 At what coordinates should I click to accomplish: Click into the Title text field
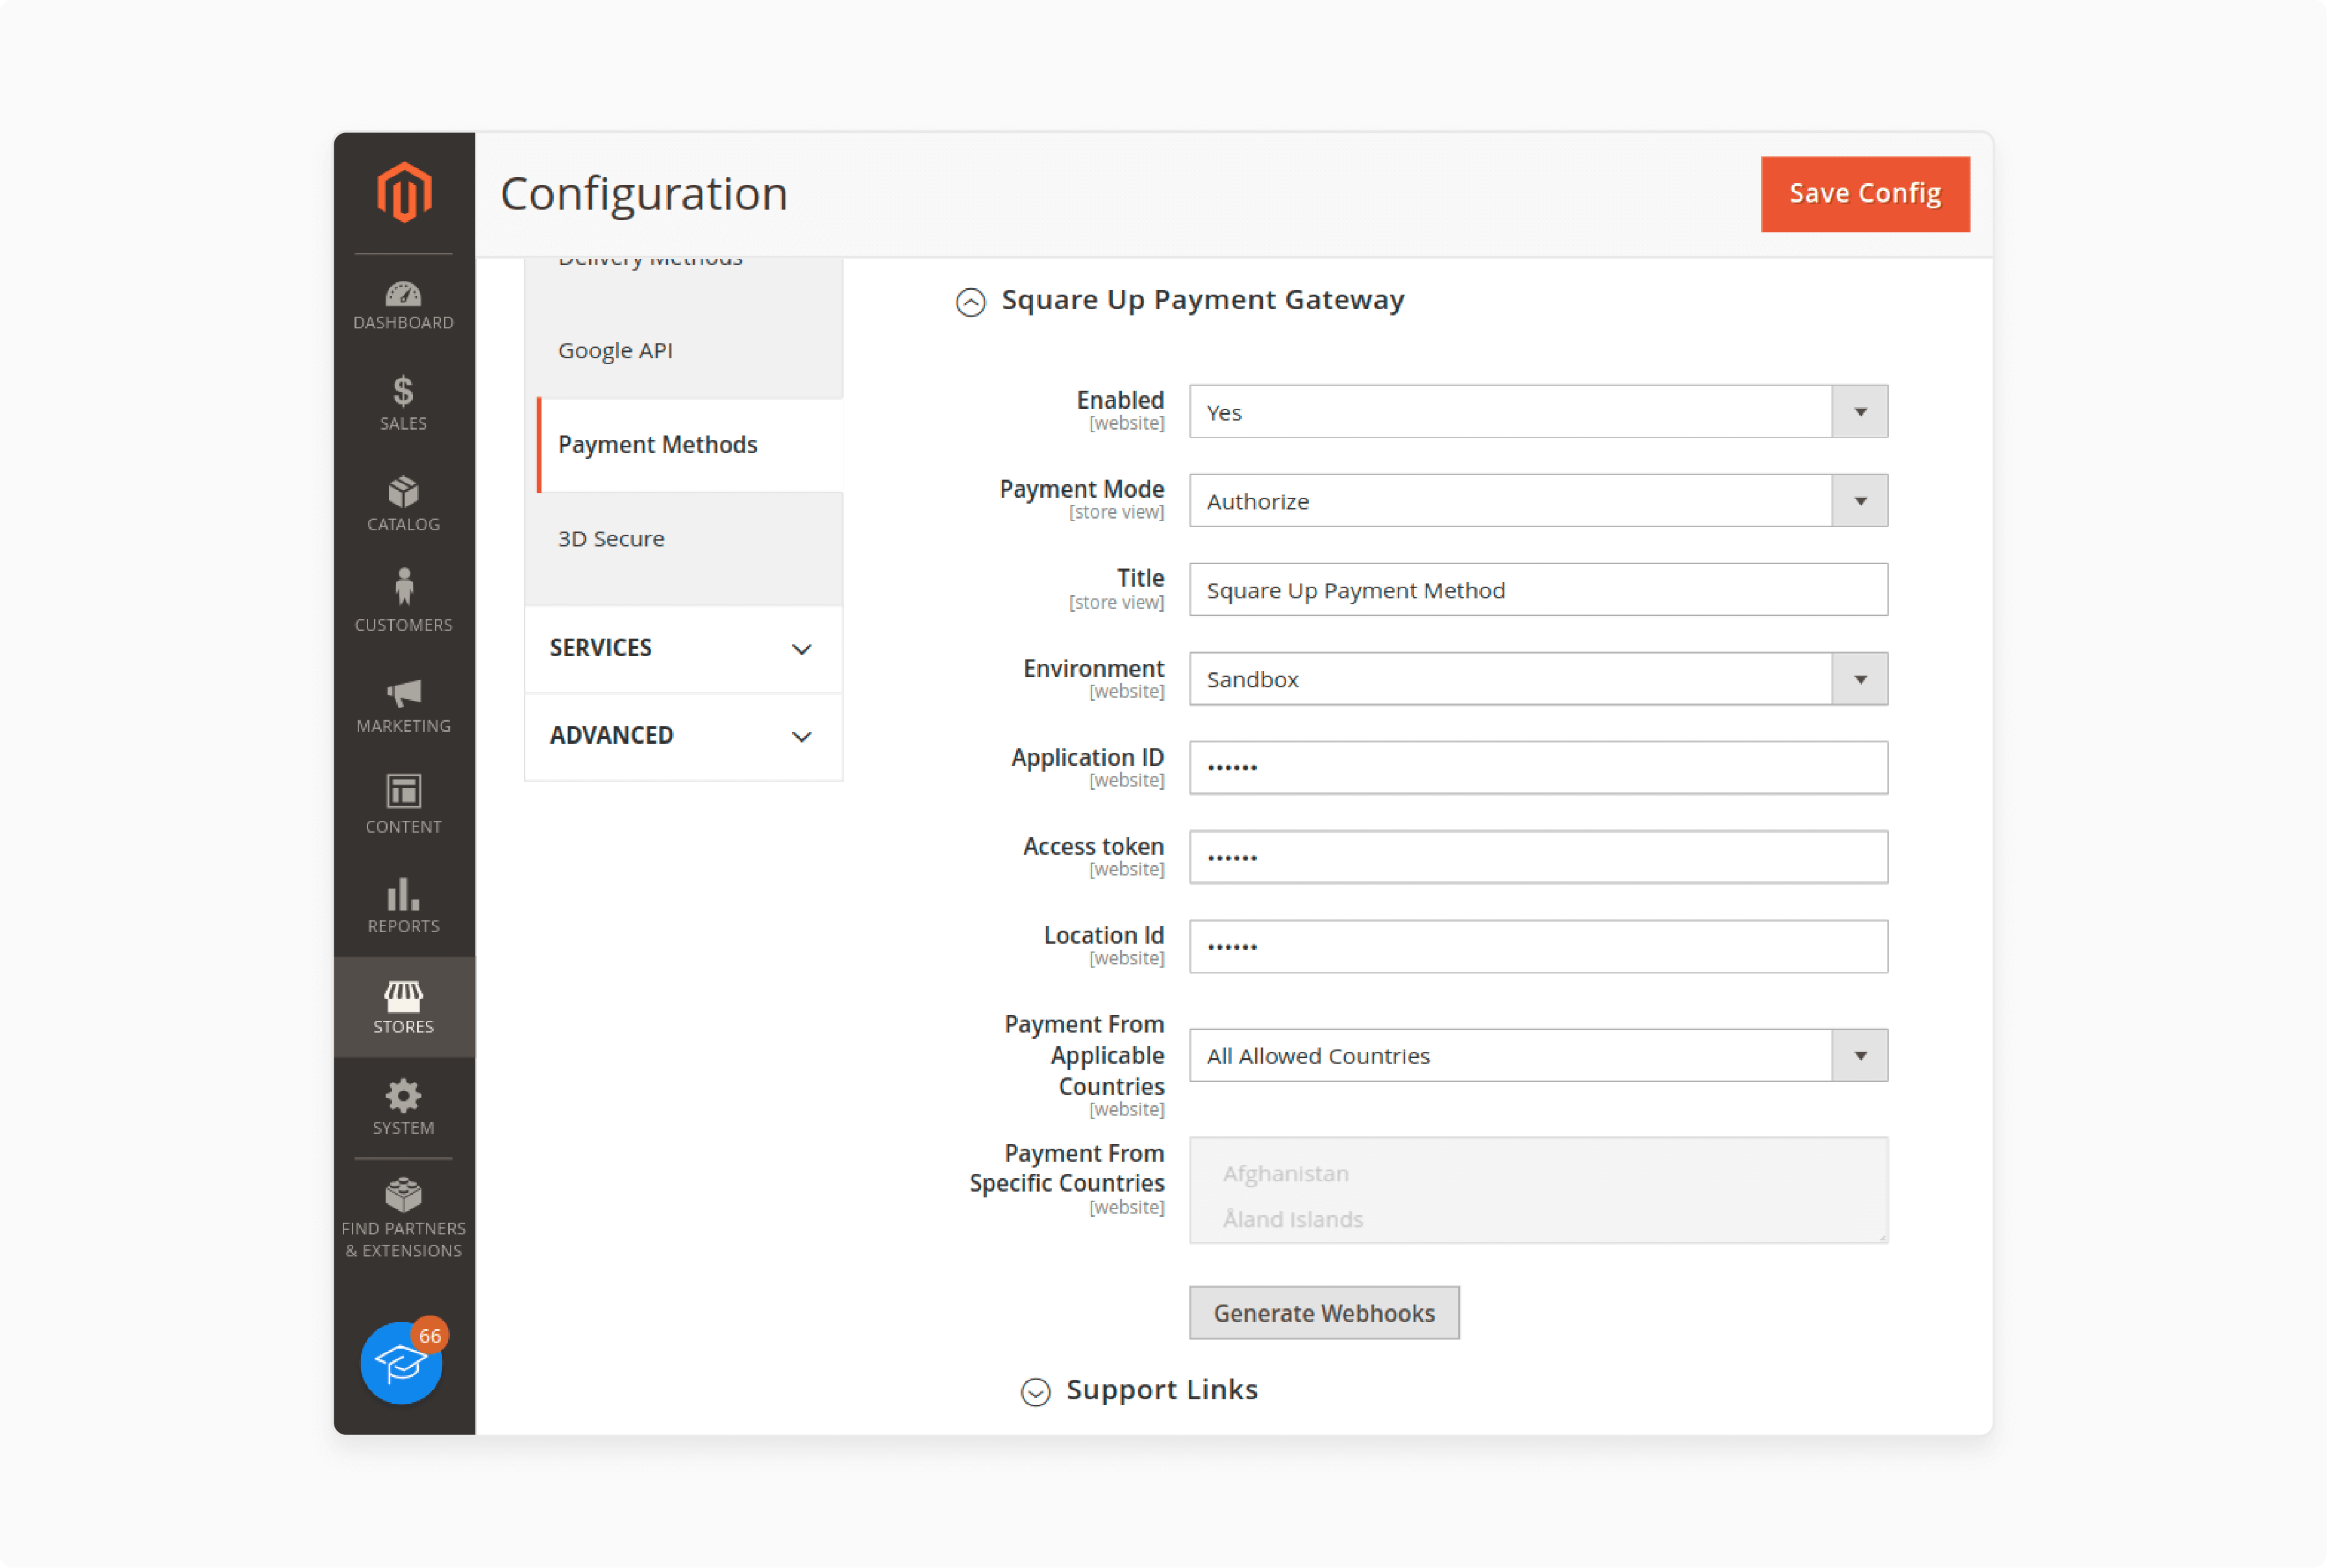point(1537,590)
